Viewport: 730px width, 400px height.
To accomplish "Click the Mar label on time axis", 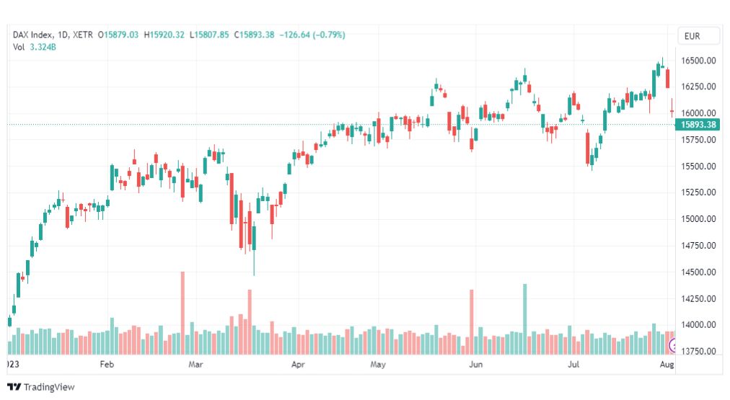I will pos(195,365).
